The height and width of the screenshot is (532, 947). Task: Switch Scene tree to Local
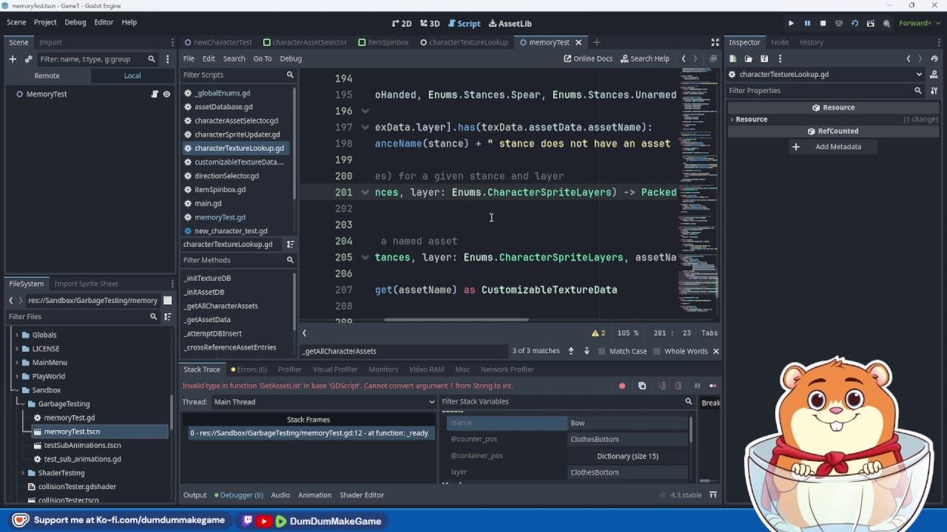click(x=132, y=75)
